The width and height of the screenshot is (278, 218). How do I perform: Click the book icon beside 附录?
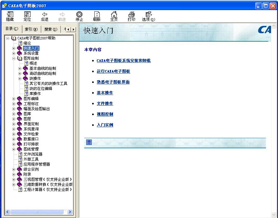(x=20, y=174)
